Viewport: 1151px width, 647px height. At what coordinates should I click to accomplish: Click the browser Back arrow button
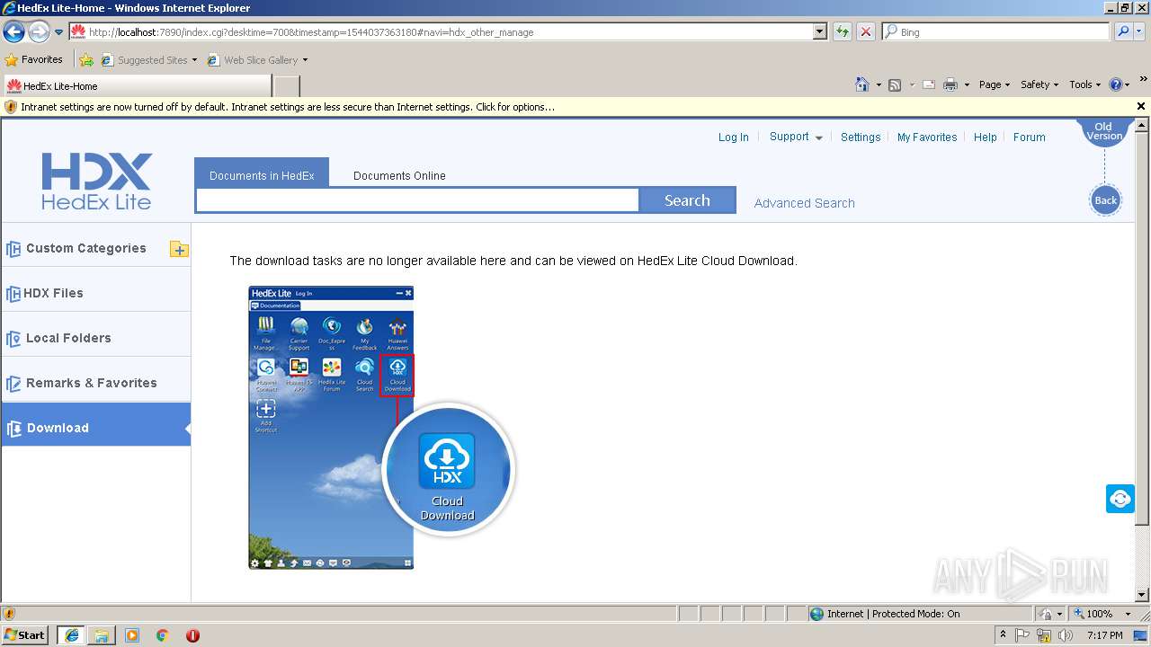[x=13, y=32]
